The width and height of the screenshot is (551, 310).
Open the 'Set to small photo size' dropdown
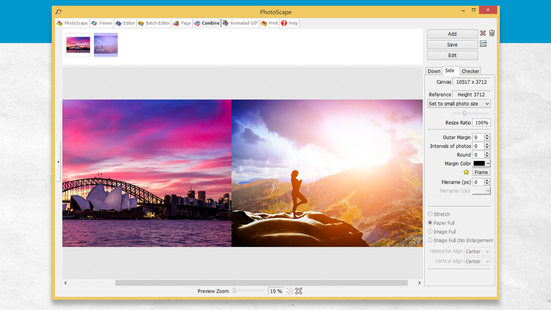459,104
